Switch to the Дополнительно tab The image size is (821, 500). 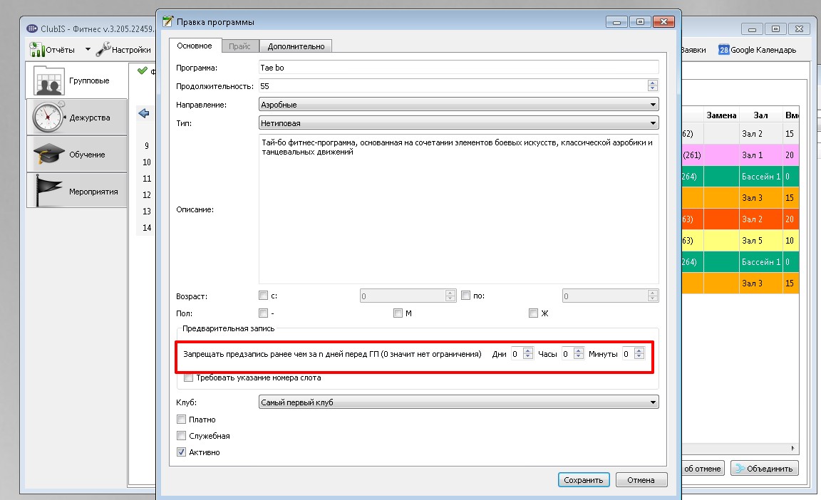click(x=296, y=46)
